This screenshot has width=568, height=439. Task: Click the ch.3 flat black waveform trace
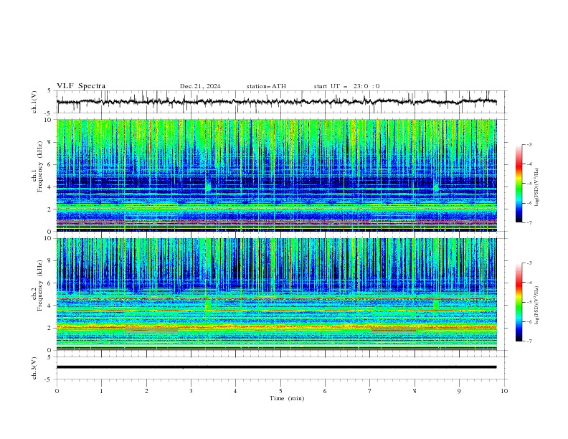[276, 367]
